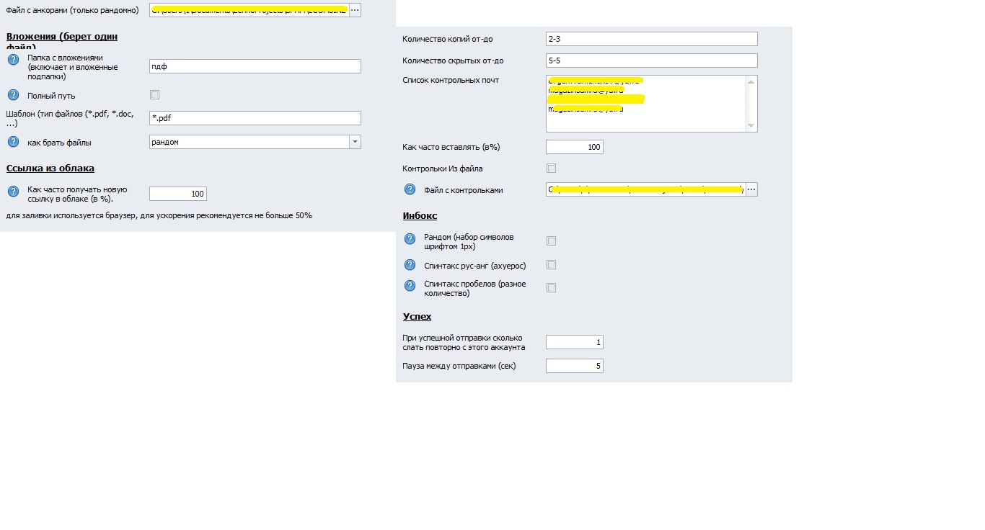Screen dimensions: 985x530
Task: Click repeat-send count field under 'Успех'
Action: [x=575, y=342]
